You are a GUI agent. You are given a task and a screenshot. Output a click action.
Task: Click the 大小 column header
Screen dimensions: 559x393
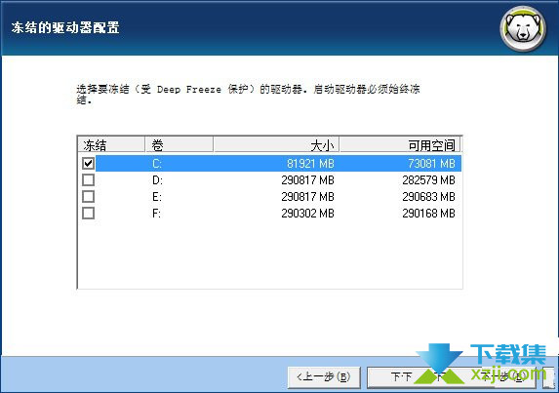coord(276,145)
